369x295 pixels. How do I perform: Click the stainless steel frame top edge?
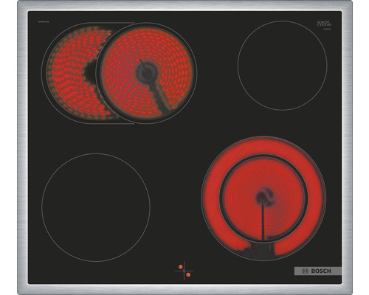coord(184,5)
